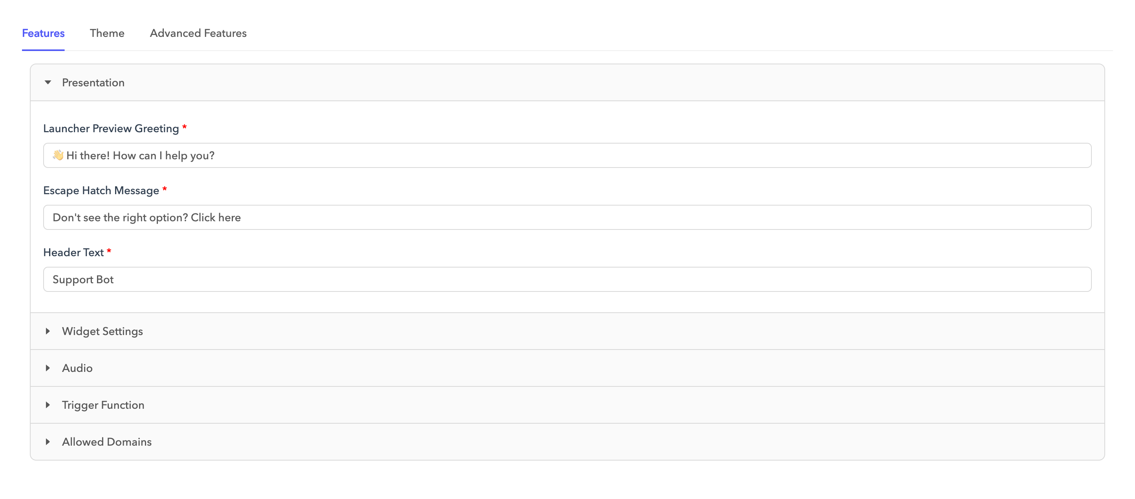Viewport: 1135px width, 499px height.
Task: Open the Advanced Features tab
Action: [x=198, y=33]
